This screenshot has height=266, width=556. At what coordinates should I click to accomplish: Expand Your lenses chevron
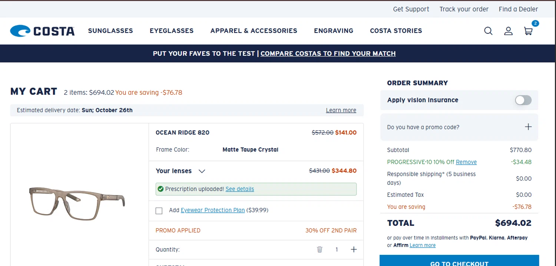click(x=202, y=171)
